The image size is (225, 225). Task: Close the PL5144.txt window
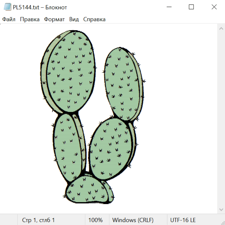pyautogui.click(x=214, y=7)
